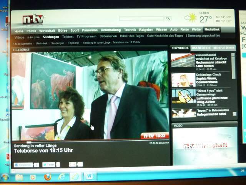Open the TV-Programm link
Screen dimensions: 246x185
(x=86, y=37)
